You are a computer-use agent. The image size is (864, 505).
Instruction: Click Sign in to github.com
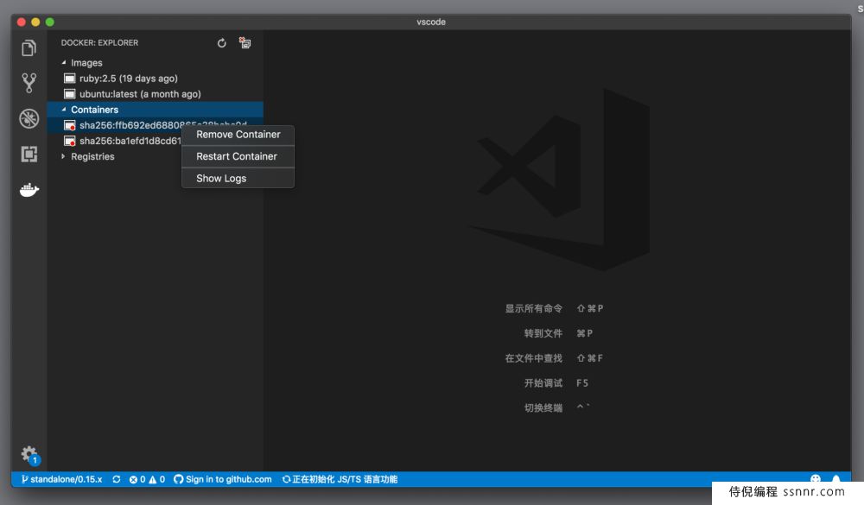pos(223,479)
